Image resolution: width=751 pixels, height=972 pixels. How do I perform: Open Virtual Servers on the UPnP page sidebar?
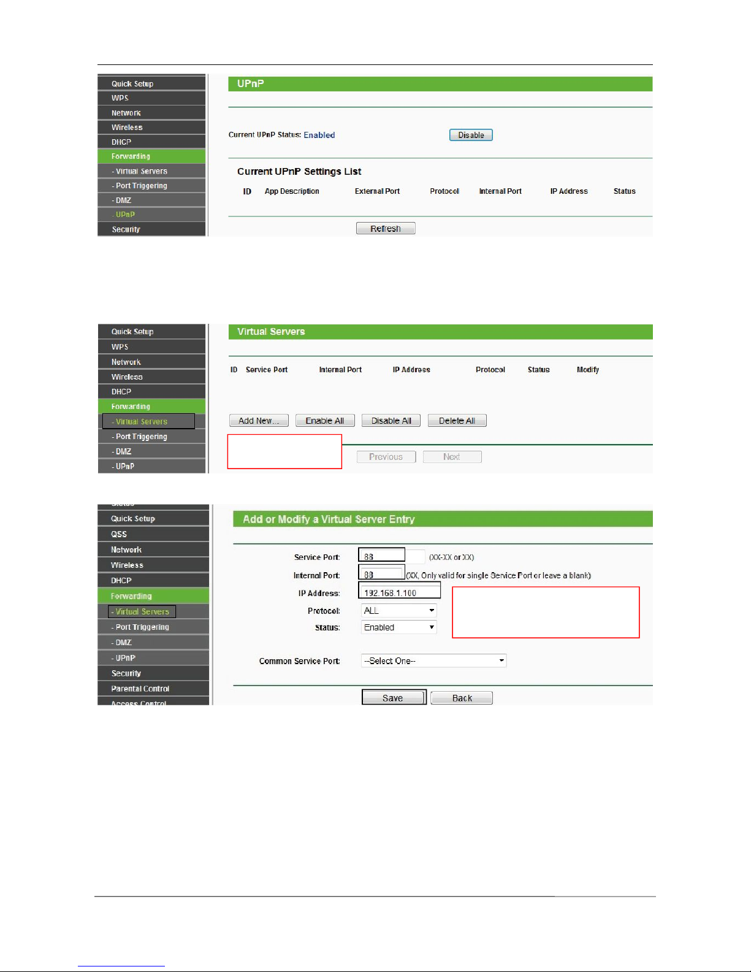pos(151,171)
